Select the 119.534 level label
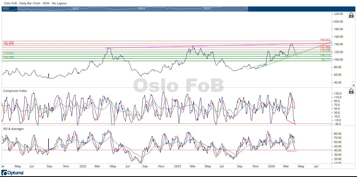Image resolution: width=357 pixels, height=177 pixels. click(x=325, y=51)
